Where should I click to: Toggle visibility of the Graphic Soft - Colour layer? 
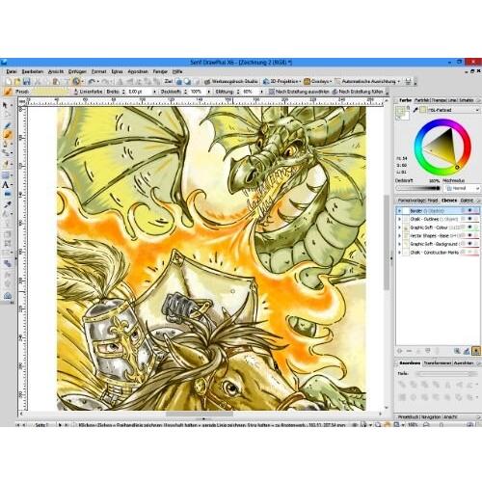click(469, 228)
